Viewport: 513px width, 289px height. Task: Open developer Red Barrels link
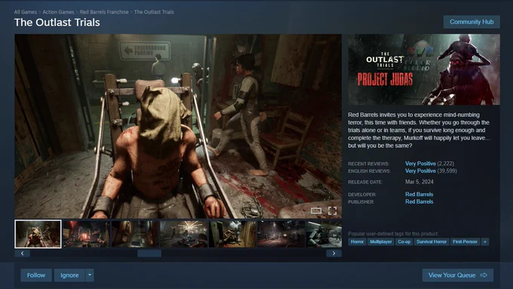click(419, 194)
